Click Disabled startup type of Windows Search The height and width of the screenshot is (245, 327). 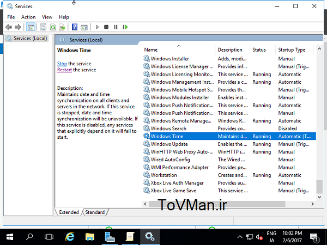pos(287,128)
